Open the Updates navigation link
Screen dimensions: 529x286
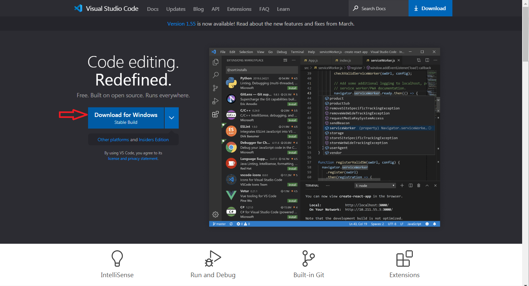point(176,9)
